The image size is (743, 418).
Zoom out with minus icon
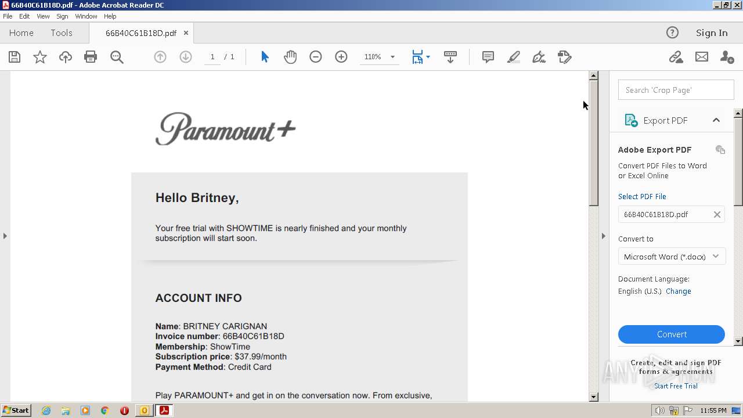coord(316,57)
